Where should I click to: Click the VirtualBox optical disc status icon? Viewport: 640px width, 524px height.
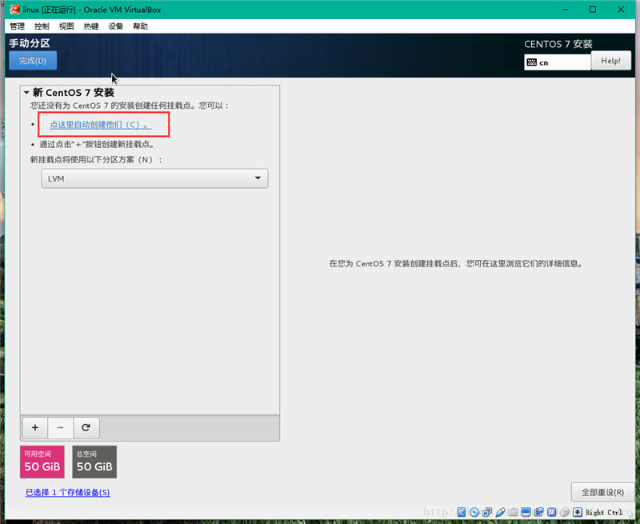coord(474,512)
